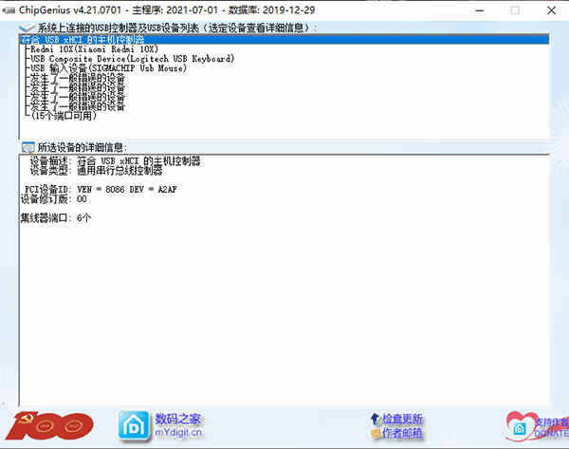Image resolution: width=569 pixels, height=449 pixels.
Task: Click the PCI device ID line text
Action: [x=101, y=189]
